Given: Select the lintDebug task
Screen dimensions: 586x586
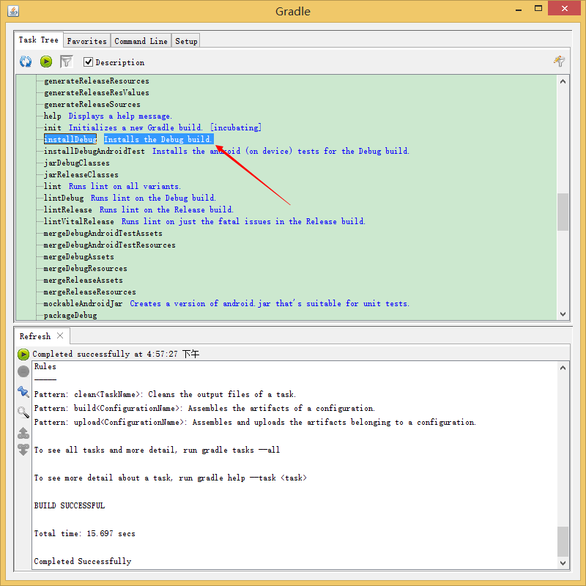Looking at the screenshot, I should click(64, 198).
